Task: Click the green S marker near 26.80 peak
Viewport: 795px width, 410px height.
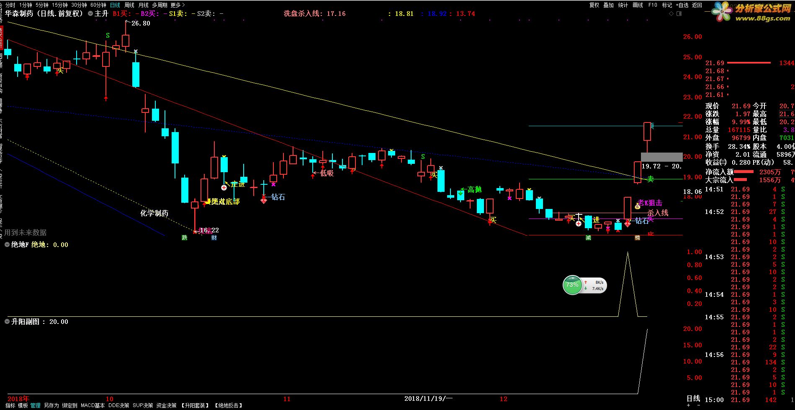Action: tap(108, 36)
